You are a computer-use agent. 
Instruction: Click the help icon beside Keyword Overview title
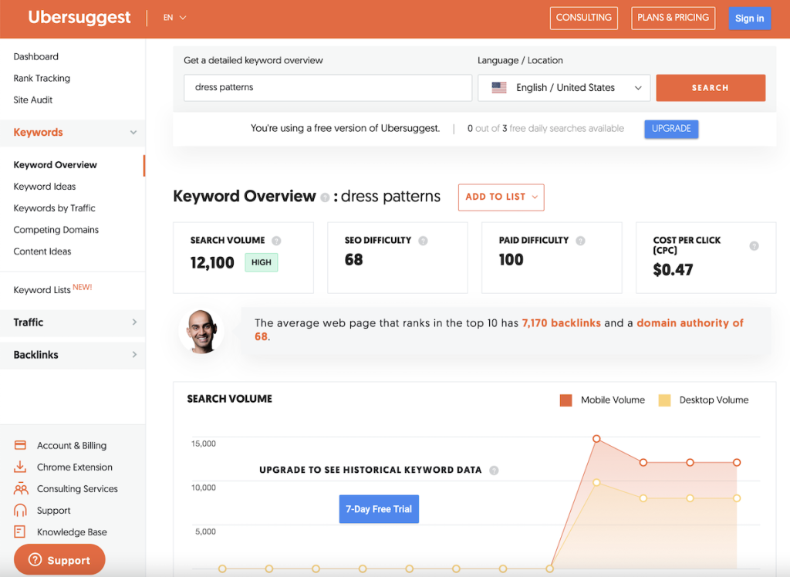[x=325, y=197]
